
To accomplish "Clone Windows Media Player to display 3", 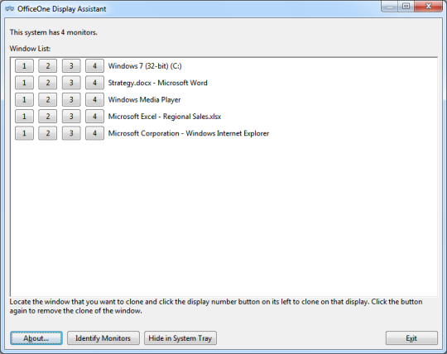I will click(71, 99).
